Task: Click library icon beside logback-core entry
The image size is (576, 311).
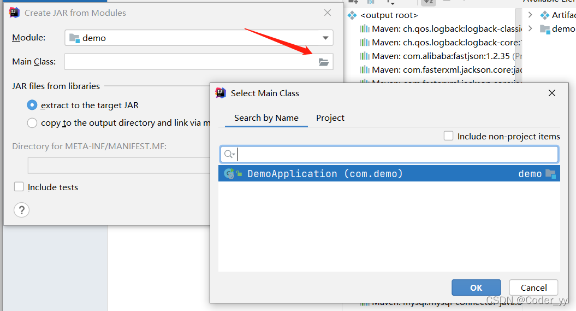Action: tap(364, 42)
